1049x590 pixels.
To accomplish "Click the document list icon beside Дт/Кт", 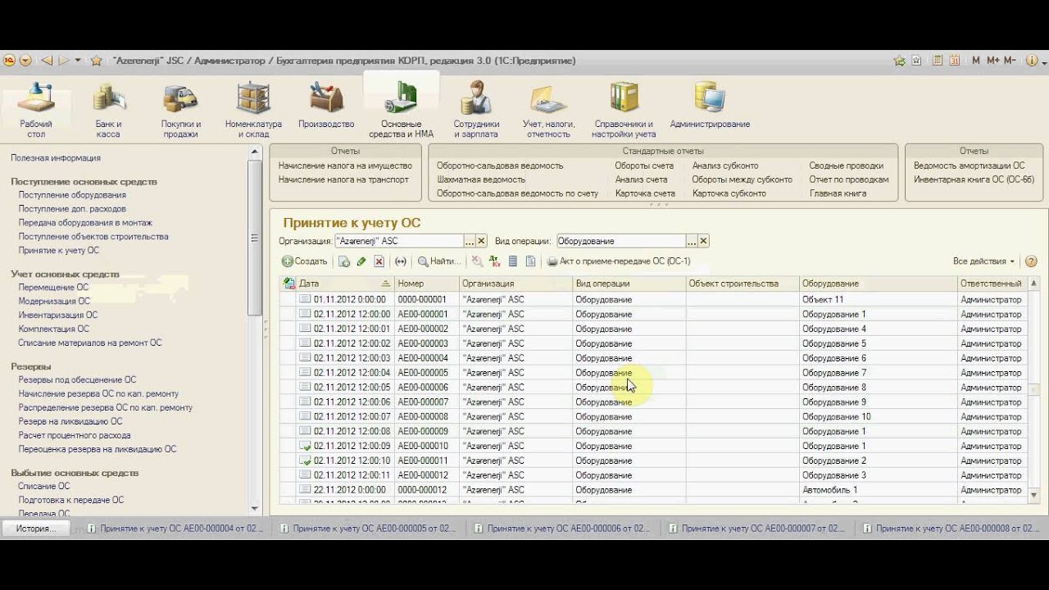I will [513, 261].
